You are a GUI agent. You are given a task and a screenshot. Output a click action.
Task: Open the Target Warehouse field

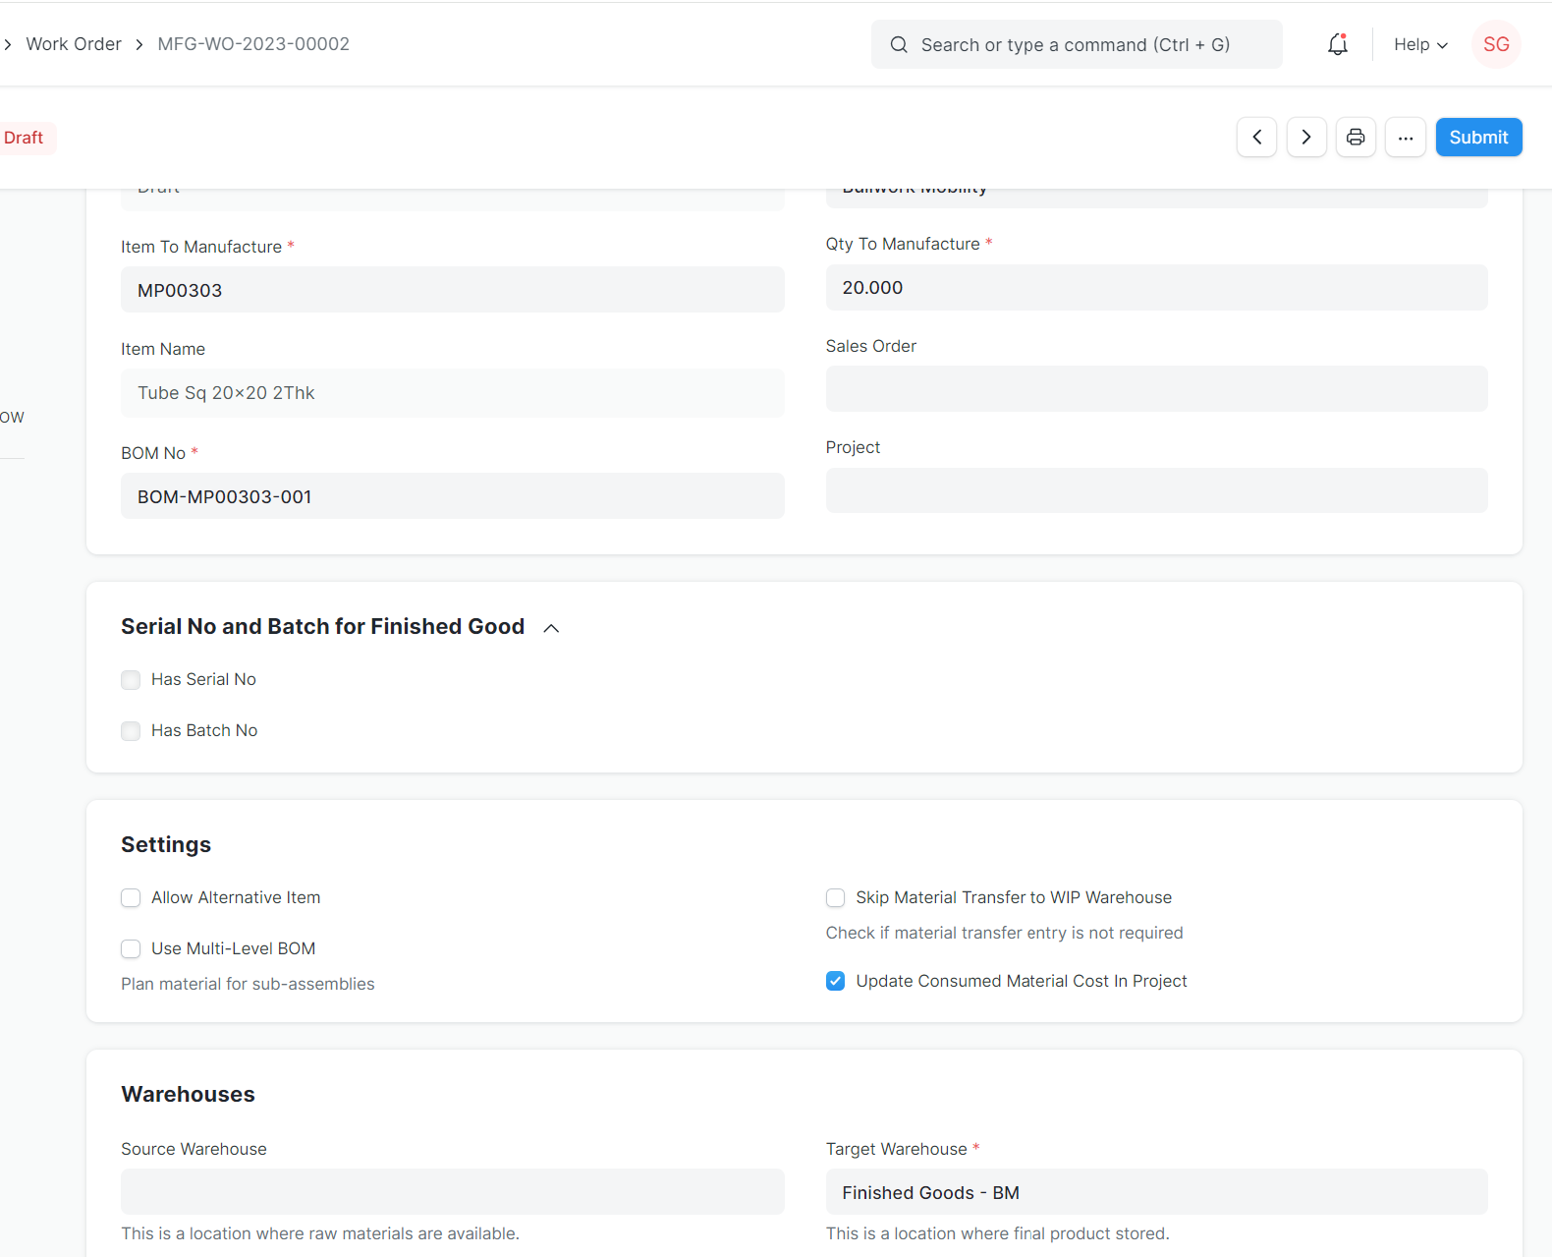(1156, 1192)
